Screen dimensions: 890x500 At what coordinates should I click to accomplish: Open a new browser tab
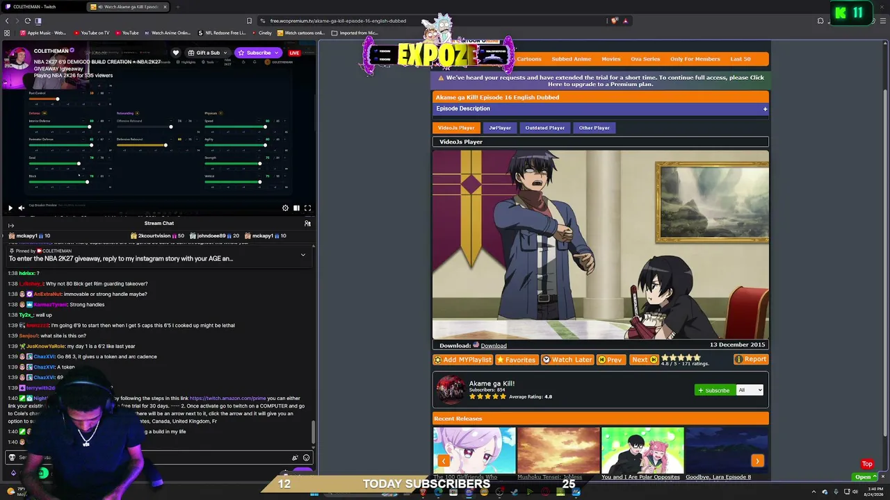tap(177, 7)
